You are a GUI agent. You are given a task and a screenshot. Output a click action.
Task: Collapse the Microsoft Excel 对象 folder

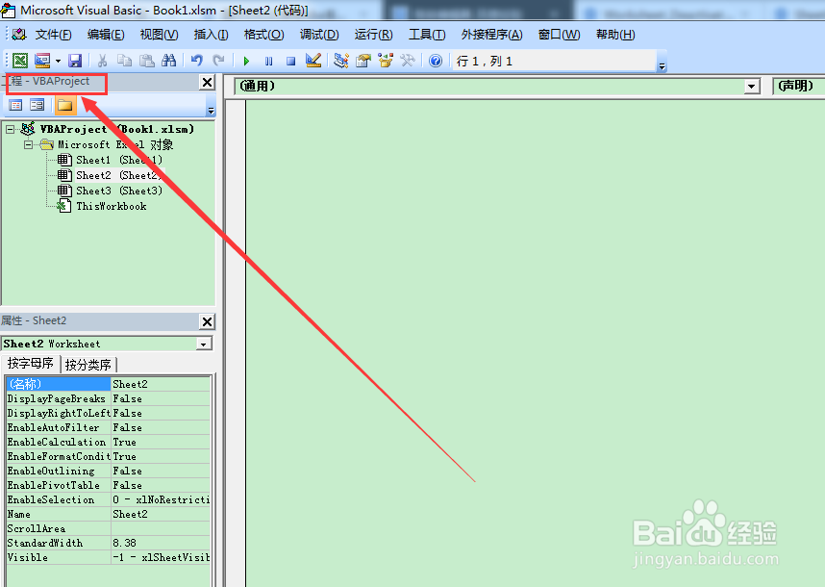28,144
